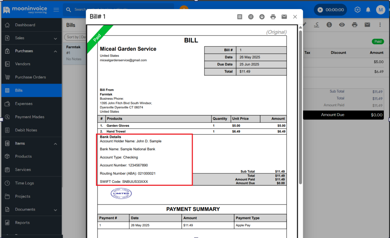The width and height of the screenshot is (390, 238).
Task: Click the Routing Number (ABA) line
Action: click(x=128, y=173)
